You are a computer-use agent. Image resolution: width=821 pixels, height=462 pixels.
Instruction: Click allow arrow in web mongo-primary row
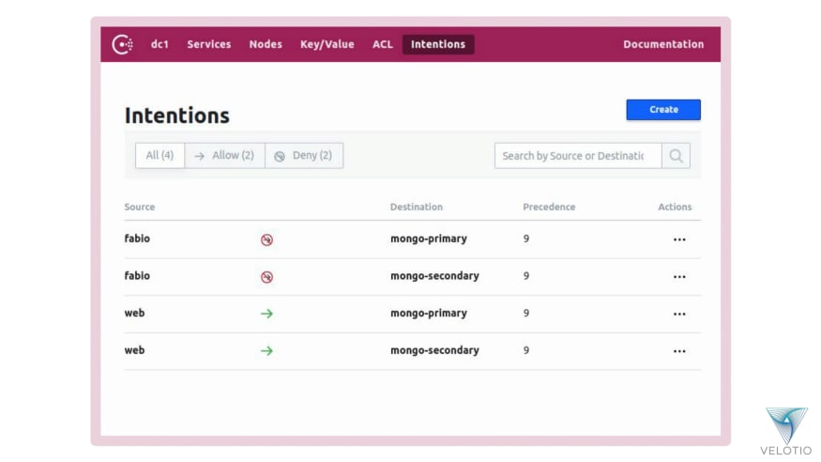point(266,314)
